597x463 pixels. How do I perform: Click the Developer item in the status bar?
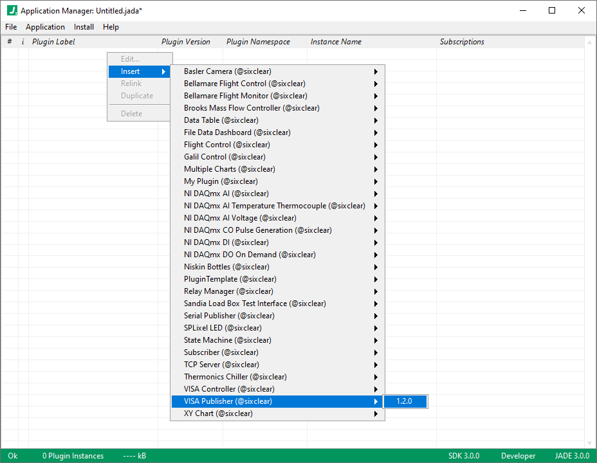(518, 455)
